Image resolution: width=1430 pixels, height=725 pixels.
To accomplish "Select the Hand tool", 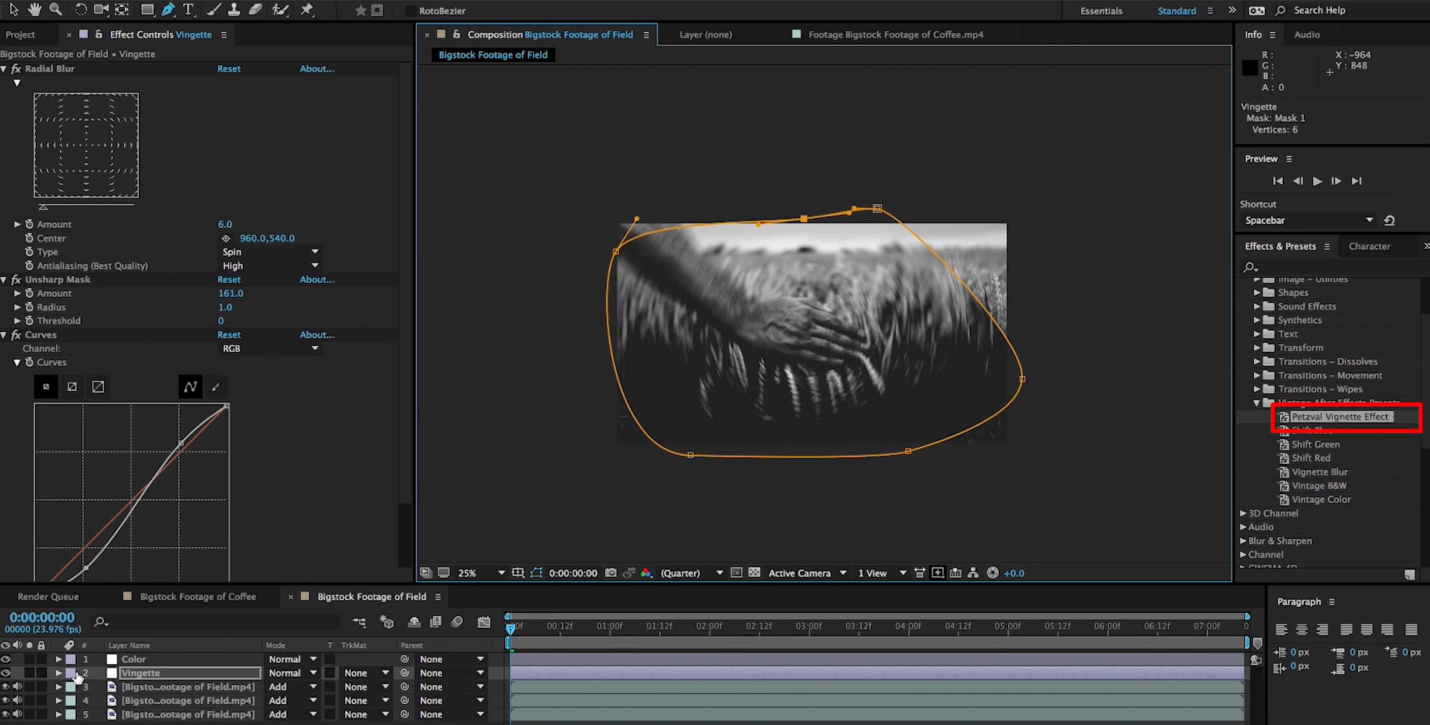I will 34,9.
